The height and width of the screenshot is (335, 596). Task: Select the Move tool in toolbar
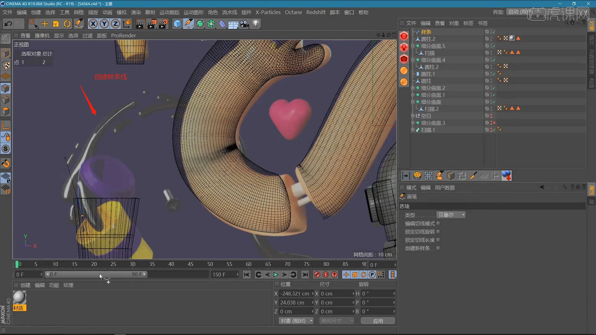pyautogui.click(x=45, y=24)
